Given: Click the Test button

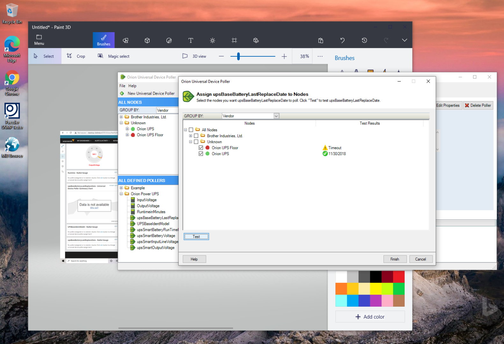Looking at the screenshot, I should tap(196, 237).
